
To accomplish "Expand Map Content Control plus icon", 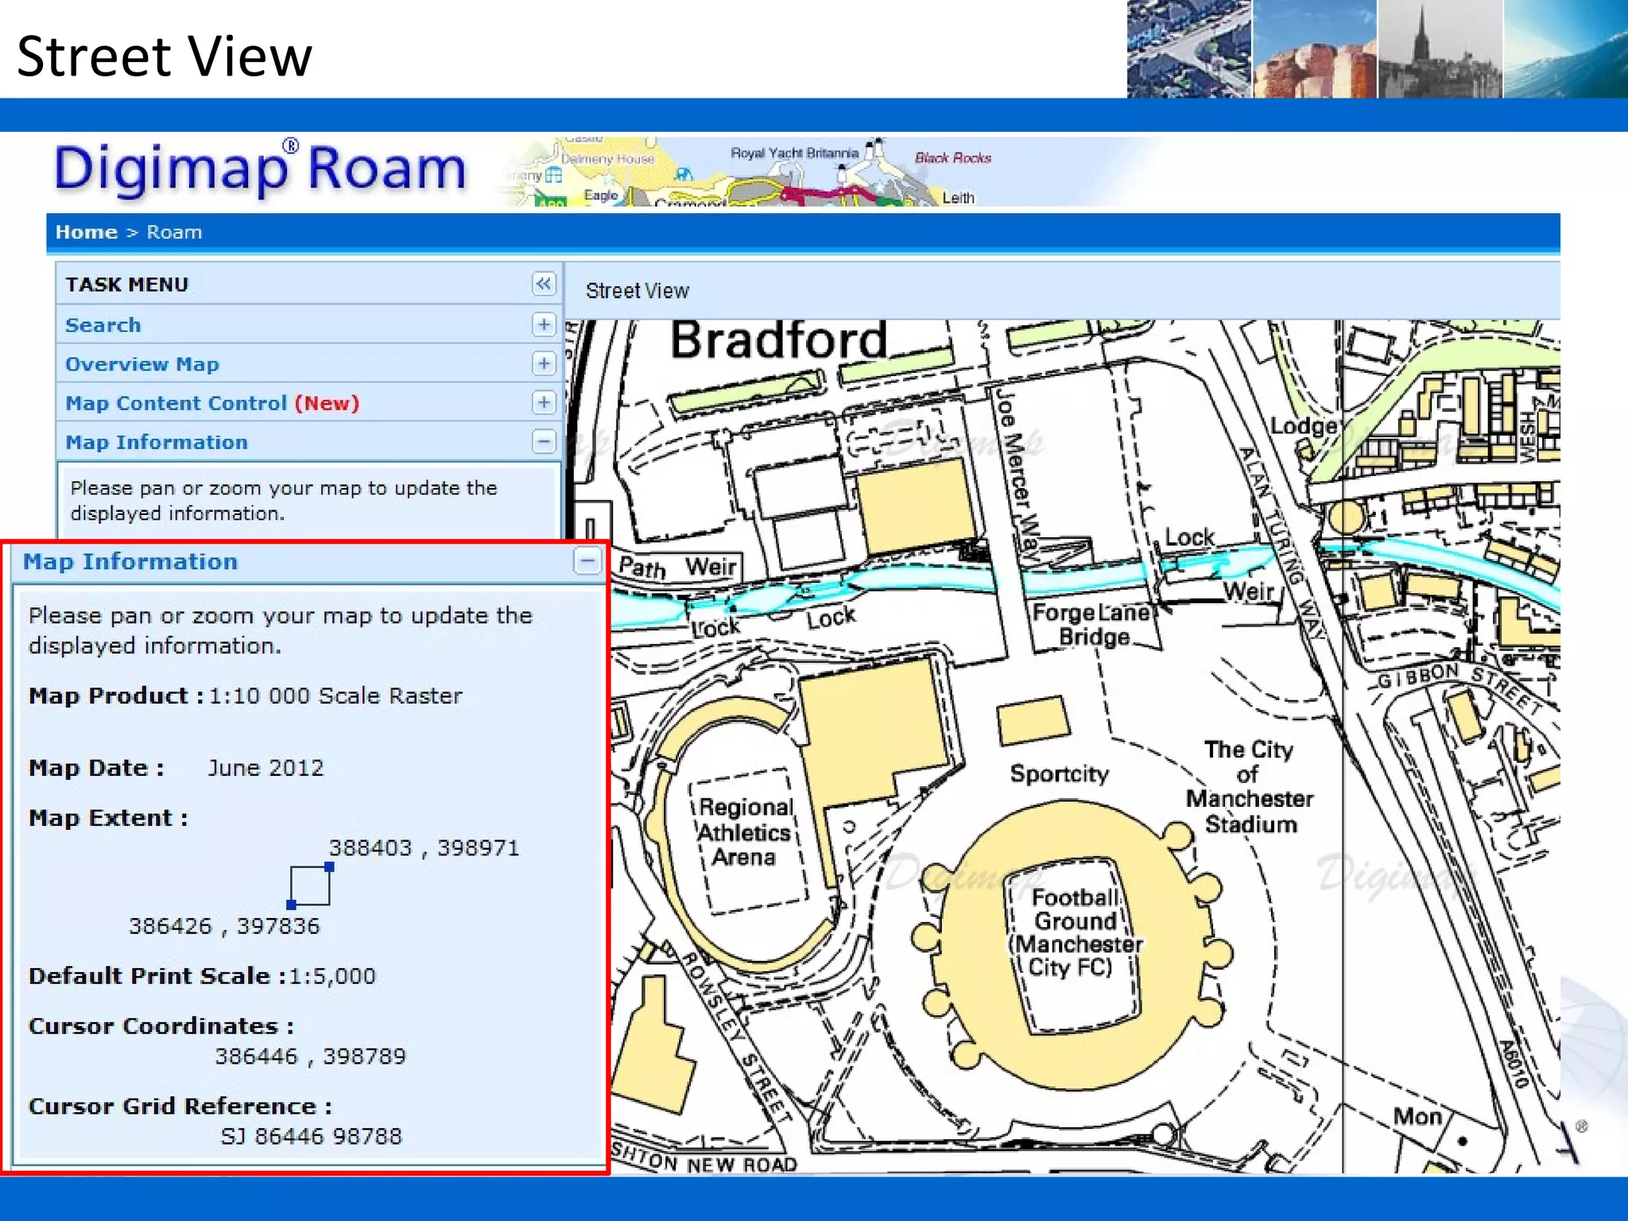I will pos(544,402).
